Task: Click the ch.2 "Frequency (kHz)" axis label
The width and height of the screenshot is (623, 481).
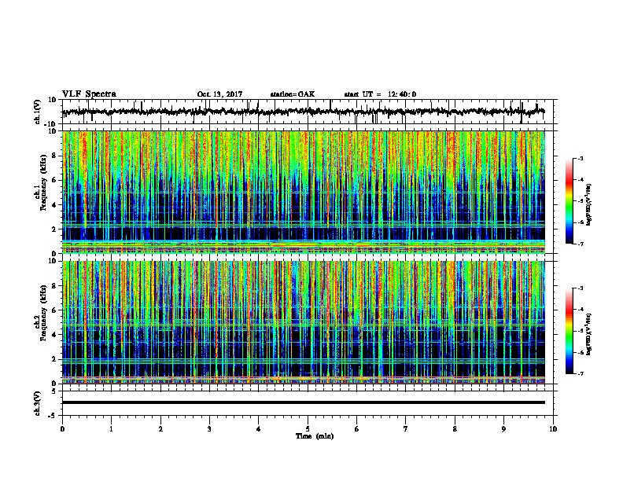Action: coord(43,312)
